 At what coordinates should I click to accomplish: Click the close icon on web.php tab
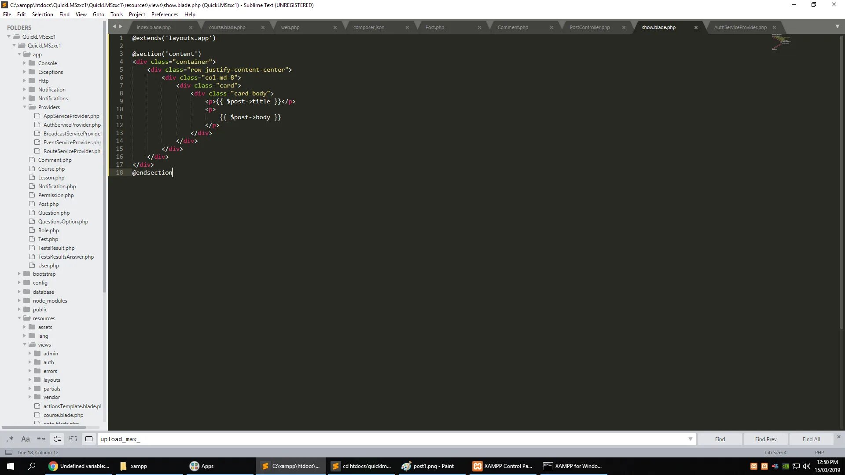335,27
